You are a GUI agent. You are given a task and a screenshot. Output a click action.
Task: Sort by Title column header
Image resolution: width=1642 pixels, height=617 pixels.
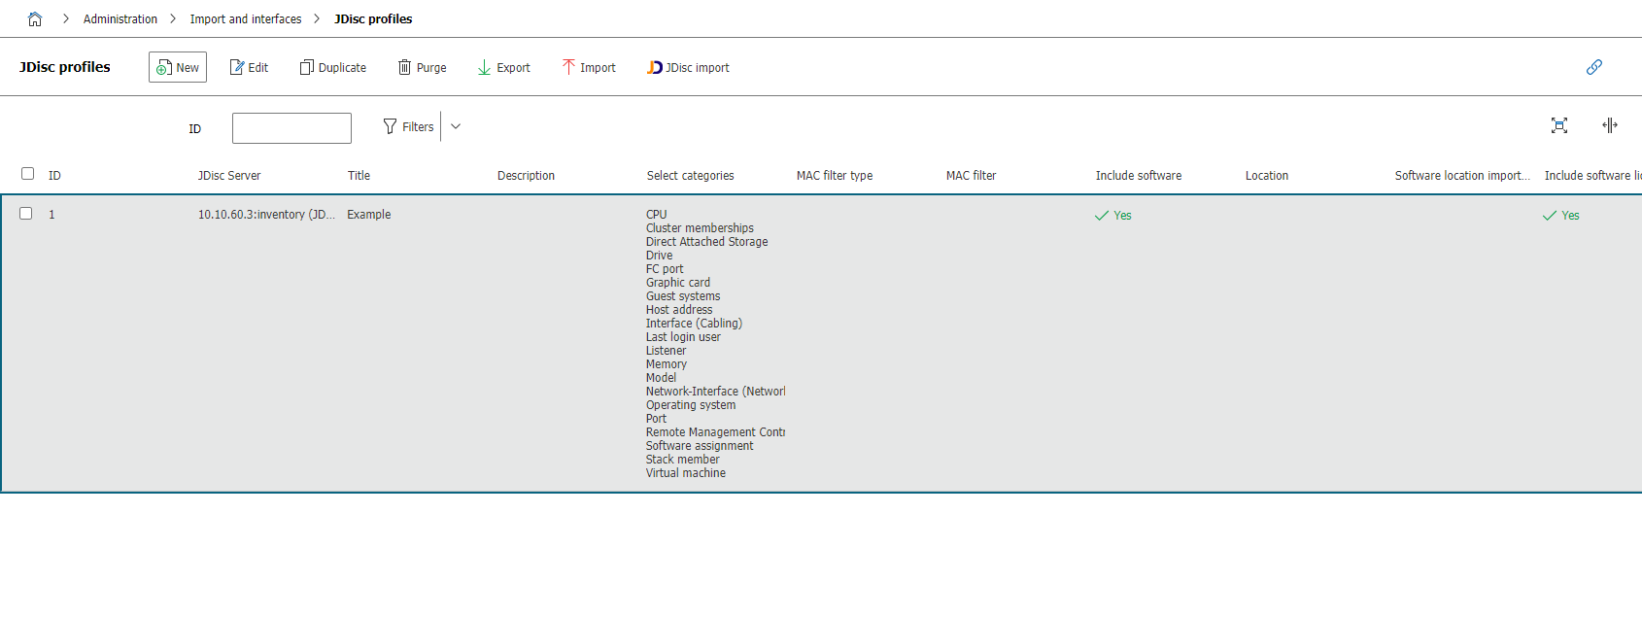click(x=359, y=176)
